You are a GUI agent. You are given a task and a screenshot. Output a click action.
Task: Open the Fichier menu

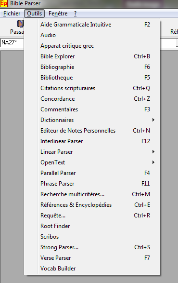coord(12,13)
